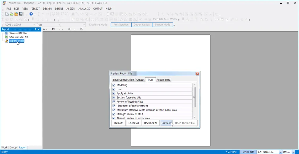Click the checklist scroll down arrow
Image resolution: width=299 pixels, height=154 pixels.
(x=194, y=118)
